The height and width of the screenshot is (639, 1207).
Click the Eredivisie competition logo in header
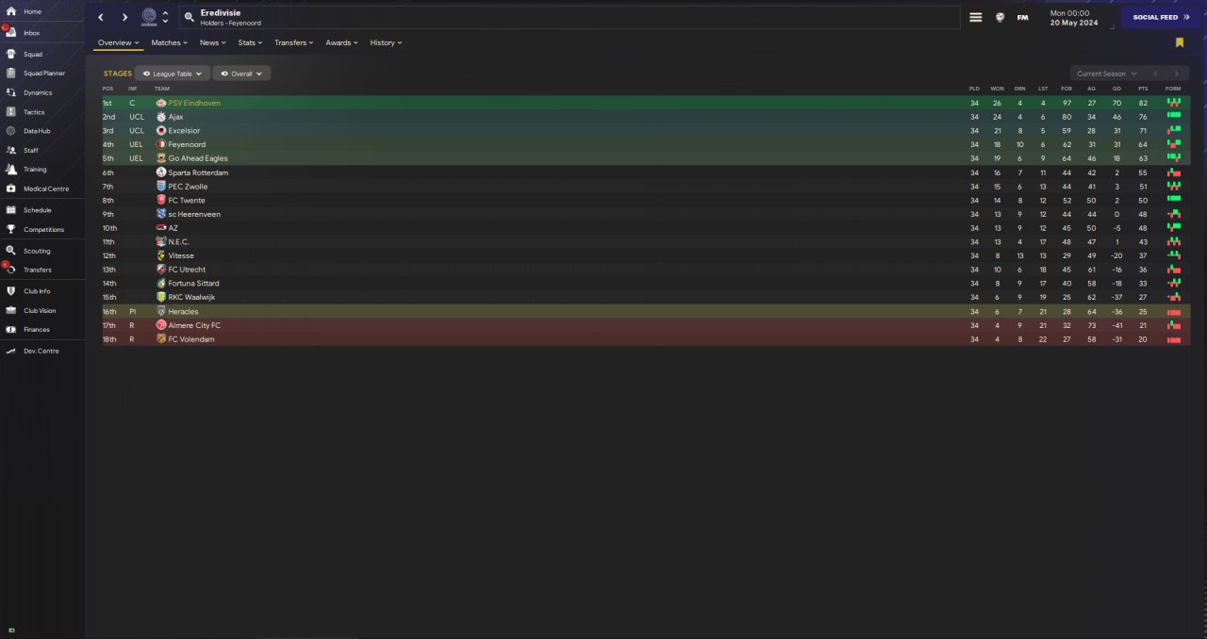point(149,17)
